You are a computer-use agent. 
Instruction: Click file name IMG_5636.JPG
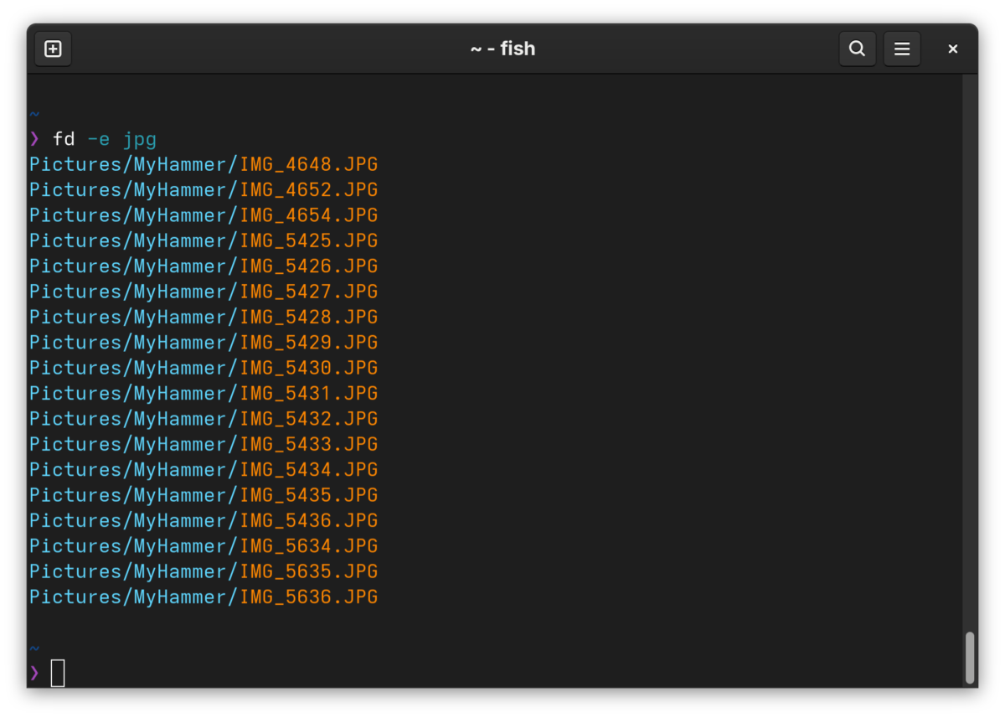pos(309,597)
